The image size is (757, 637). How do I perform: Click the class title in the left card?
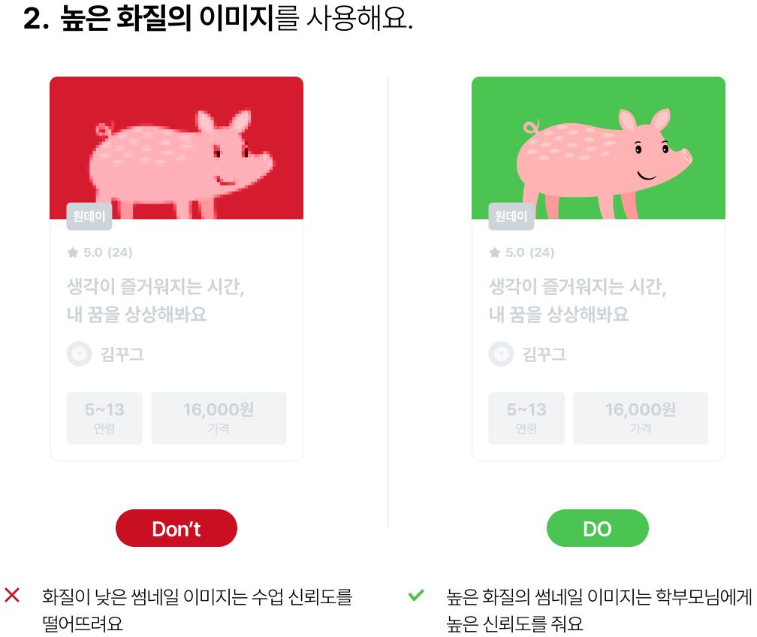click(155, 300)
